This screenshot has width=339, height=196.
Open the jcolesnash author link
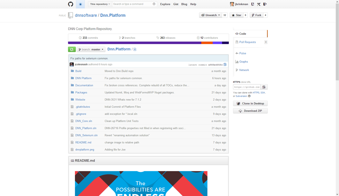coord(81,65)
